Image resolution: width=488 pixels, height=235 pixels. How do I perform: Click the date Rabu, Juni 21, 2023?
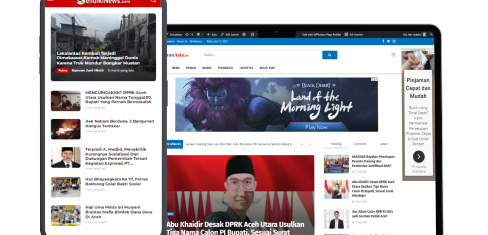pyautogui.click(x=217, y=41)
